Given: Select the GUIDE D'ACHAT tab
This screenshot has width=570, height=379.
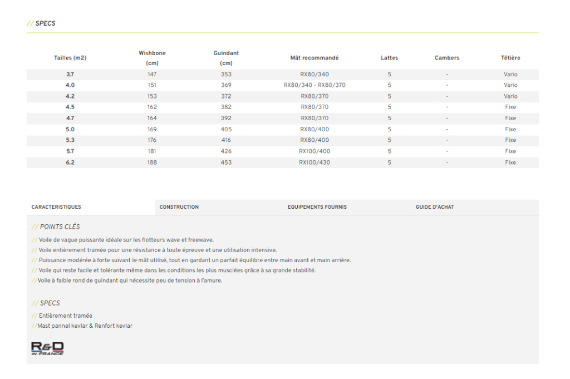Looking at the screenshot, I should tap(475, 207).
